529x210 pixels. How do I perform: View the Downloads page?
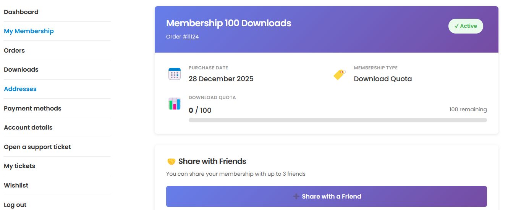21,70
